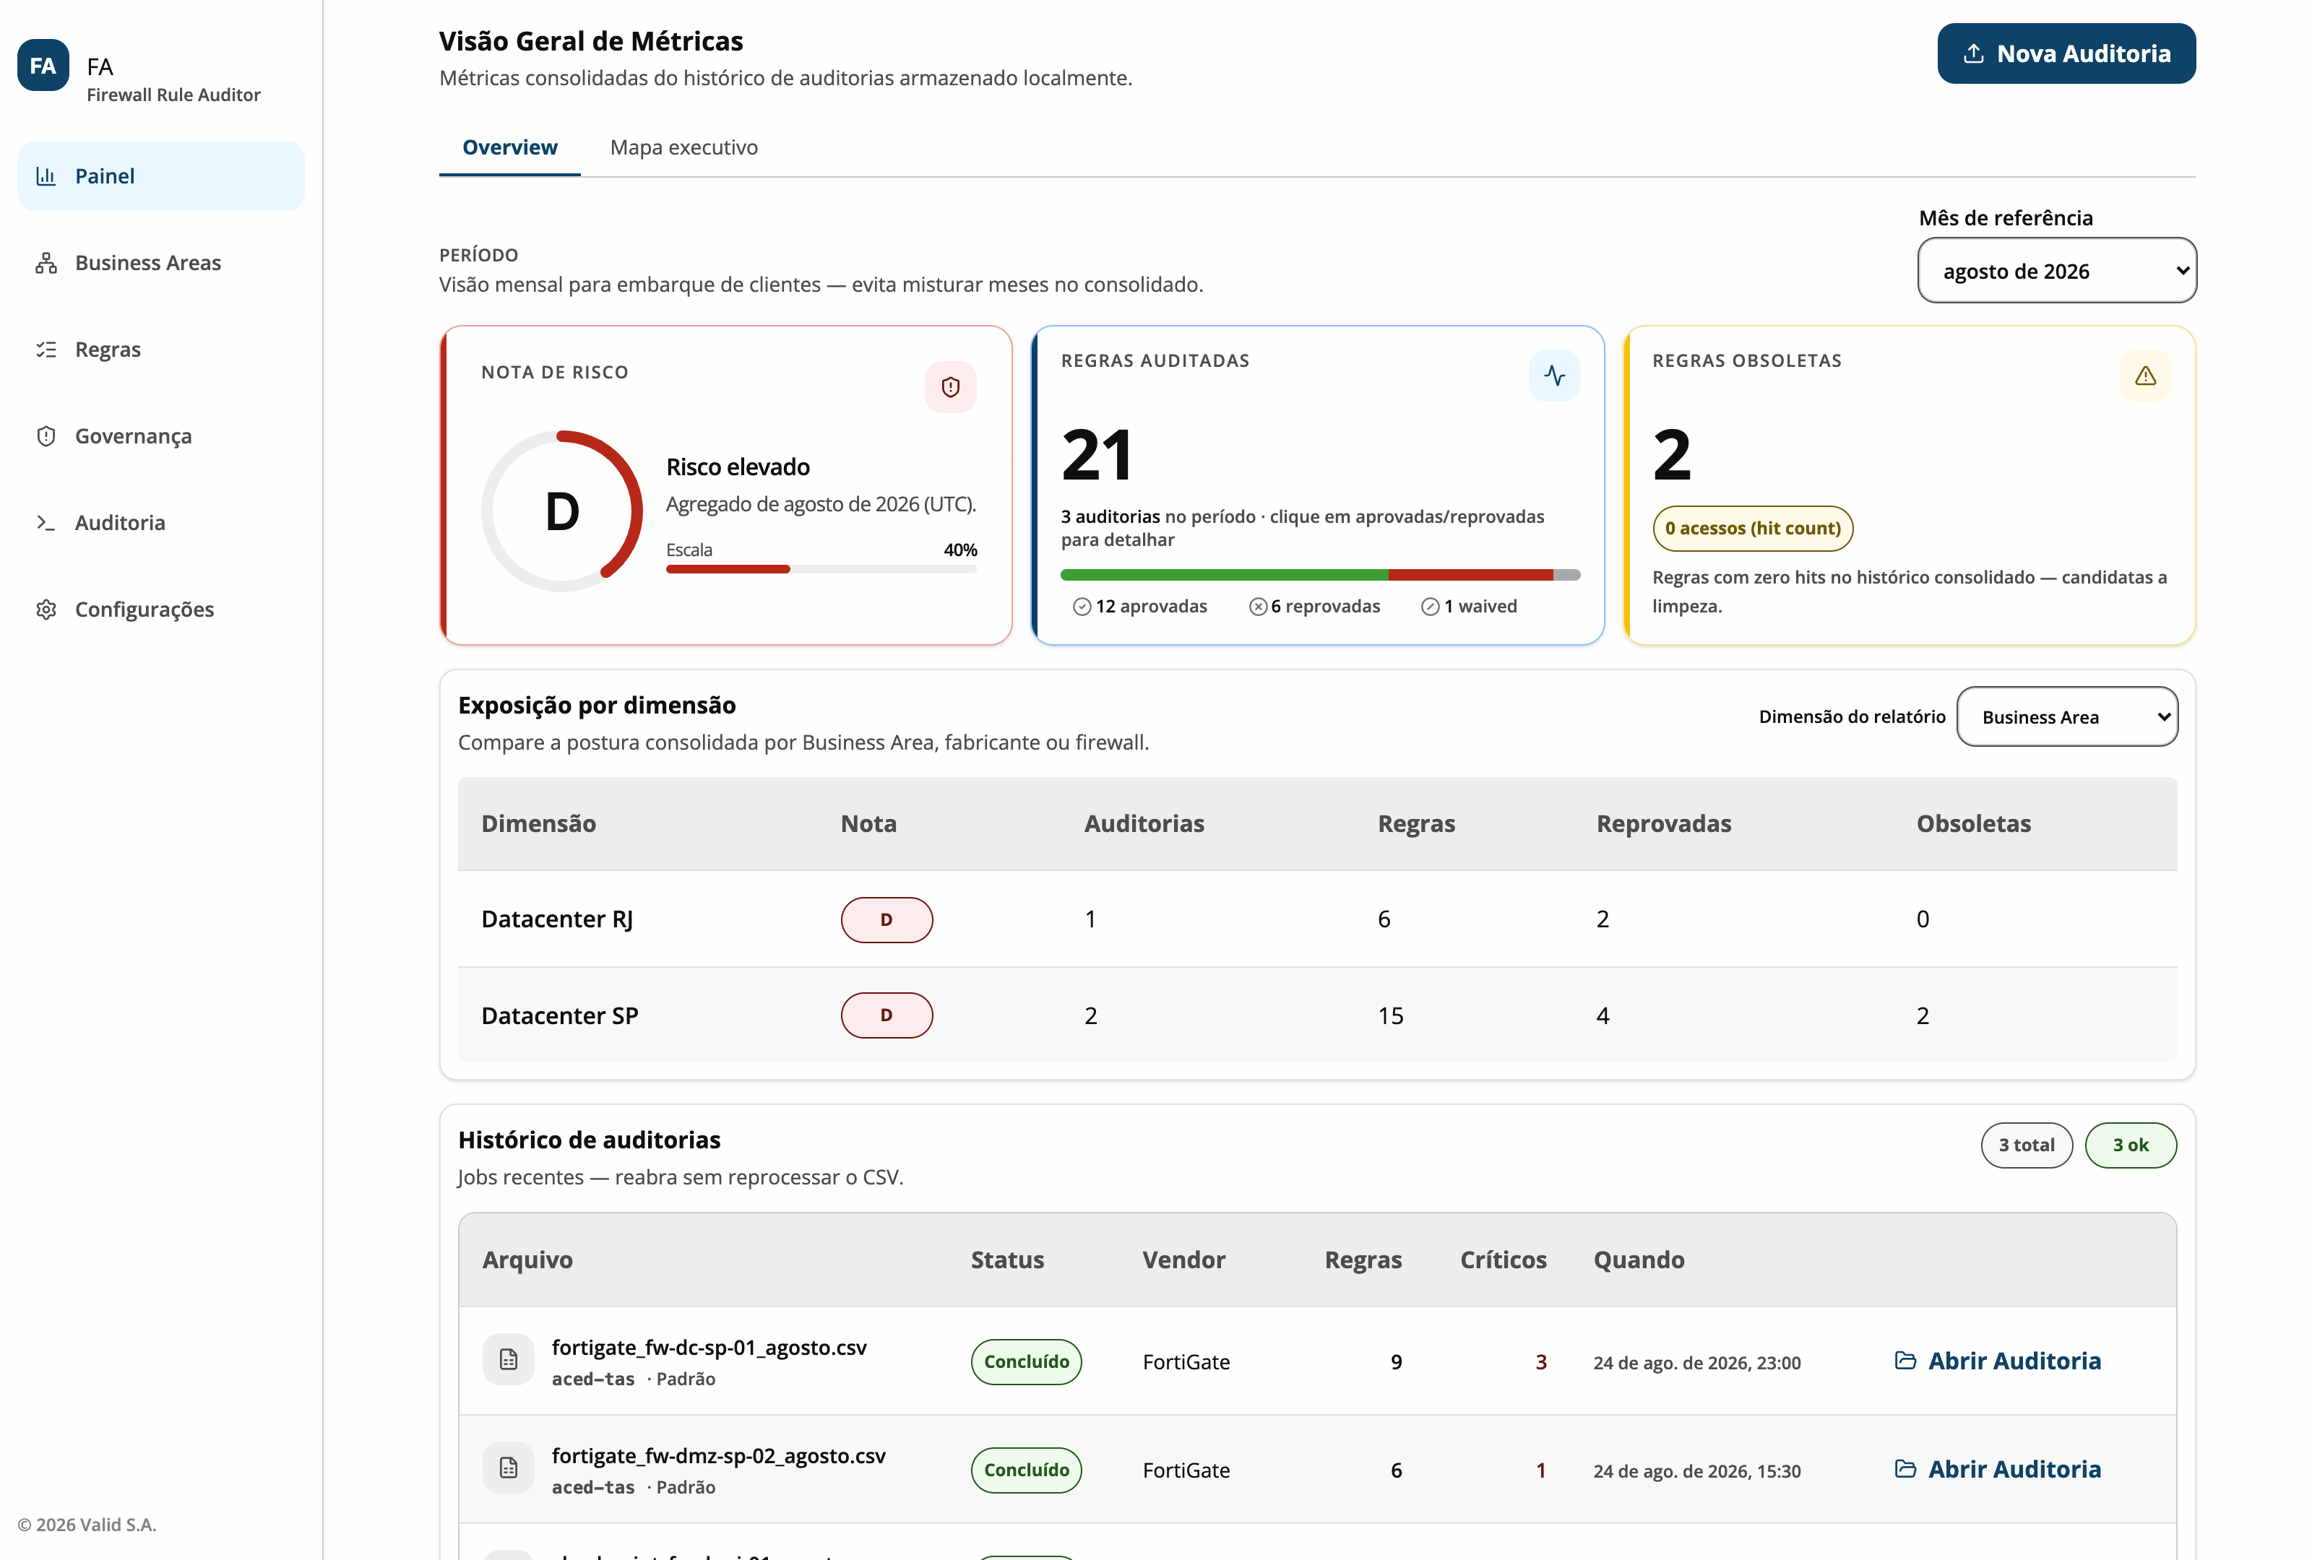Click the warning triangle icon in Regras Obsoletas

(2145, 375)
